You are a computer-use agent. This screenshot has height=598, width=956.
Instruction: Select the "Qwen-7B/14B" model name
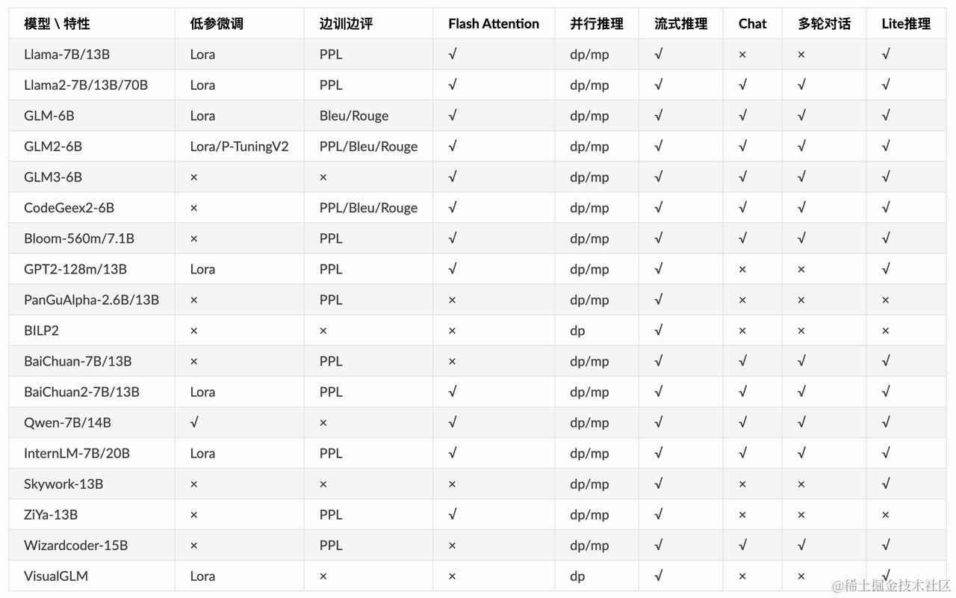[x=67, y=422]
